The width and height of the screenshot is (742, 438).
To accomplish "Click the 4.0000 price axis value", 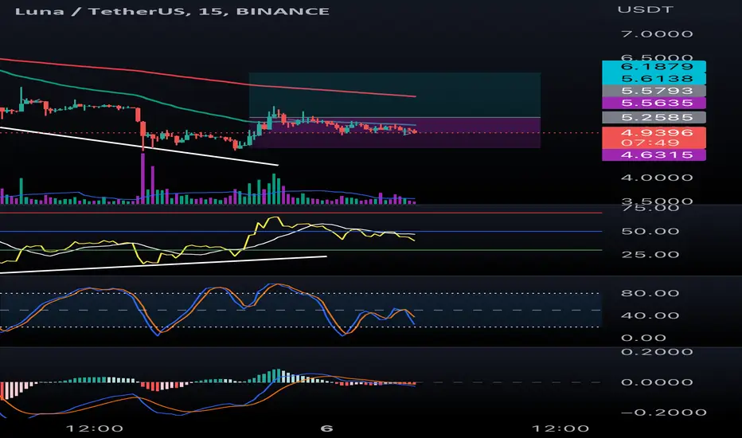I will click(657, 178).
